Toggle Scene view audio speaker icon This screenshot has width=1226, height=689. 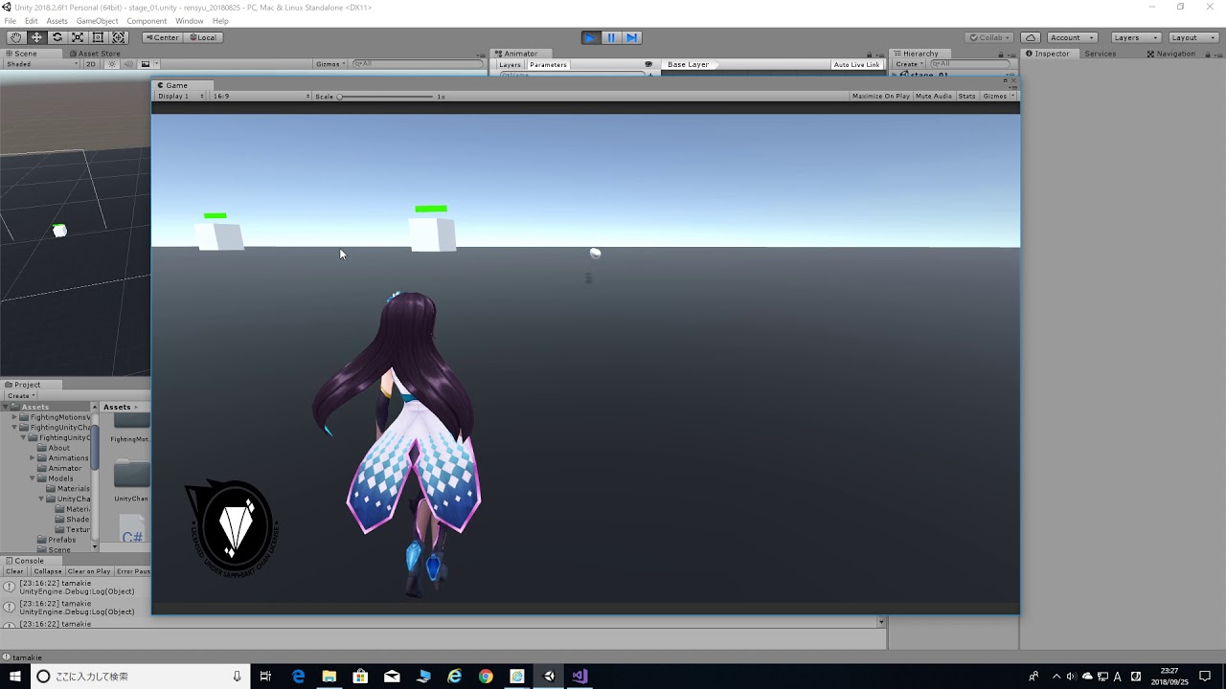tap(128, 64)
